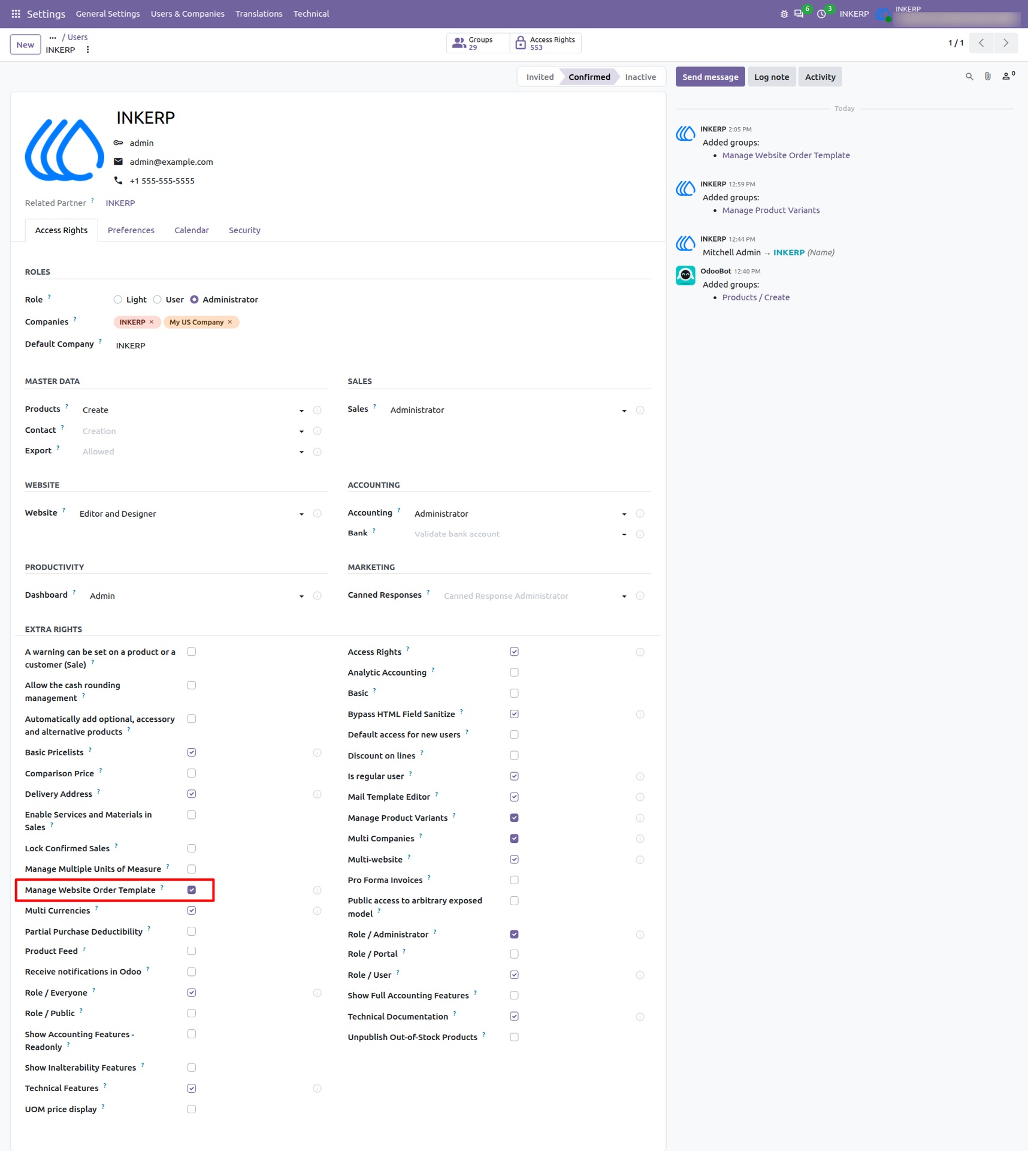The image size is (1028, 1151).
Task: Uncheck Manage Website Order Template
Action: coord(192,890)
